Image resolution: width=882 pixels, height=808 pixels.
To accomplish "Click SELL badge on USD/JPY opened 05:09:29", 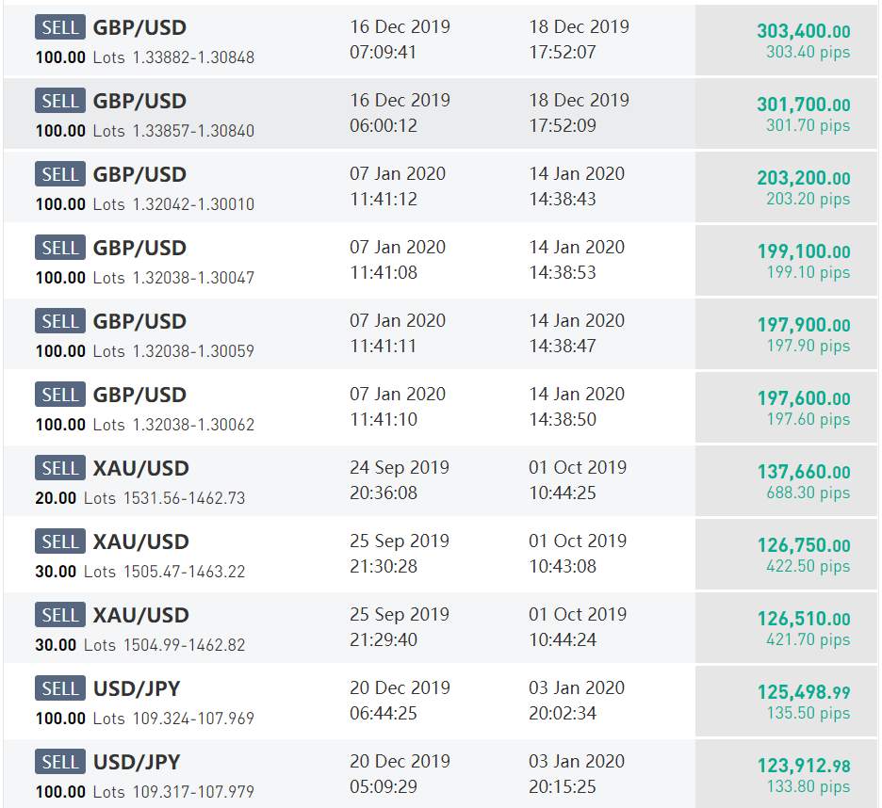I will click(60, 762).
